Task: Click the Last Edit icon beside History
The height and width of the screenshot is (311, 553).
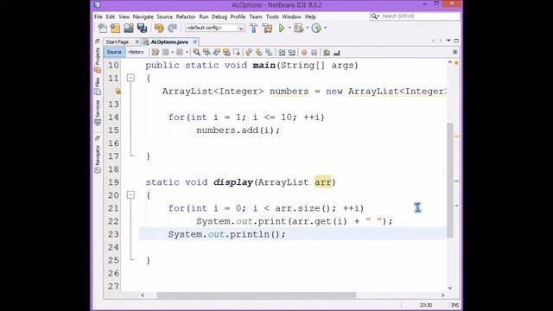Action: pos(156,52)
